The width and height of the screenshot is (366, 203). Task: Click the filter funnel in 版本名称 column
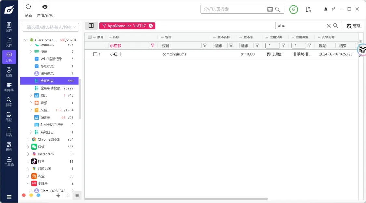[231, 45]
